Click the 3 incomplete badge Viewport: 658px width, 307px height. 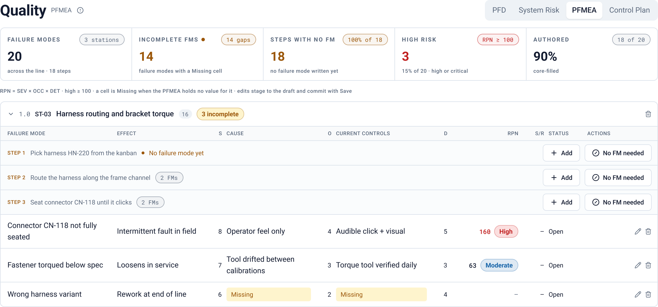pos(220,114)
